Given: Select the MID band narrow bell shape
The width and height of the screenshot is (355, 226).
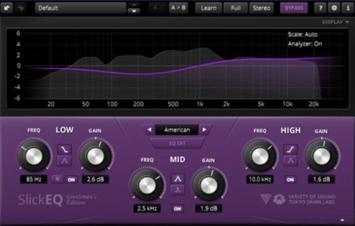Looking at the screenshot, I should [x=178, y=190].
